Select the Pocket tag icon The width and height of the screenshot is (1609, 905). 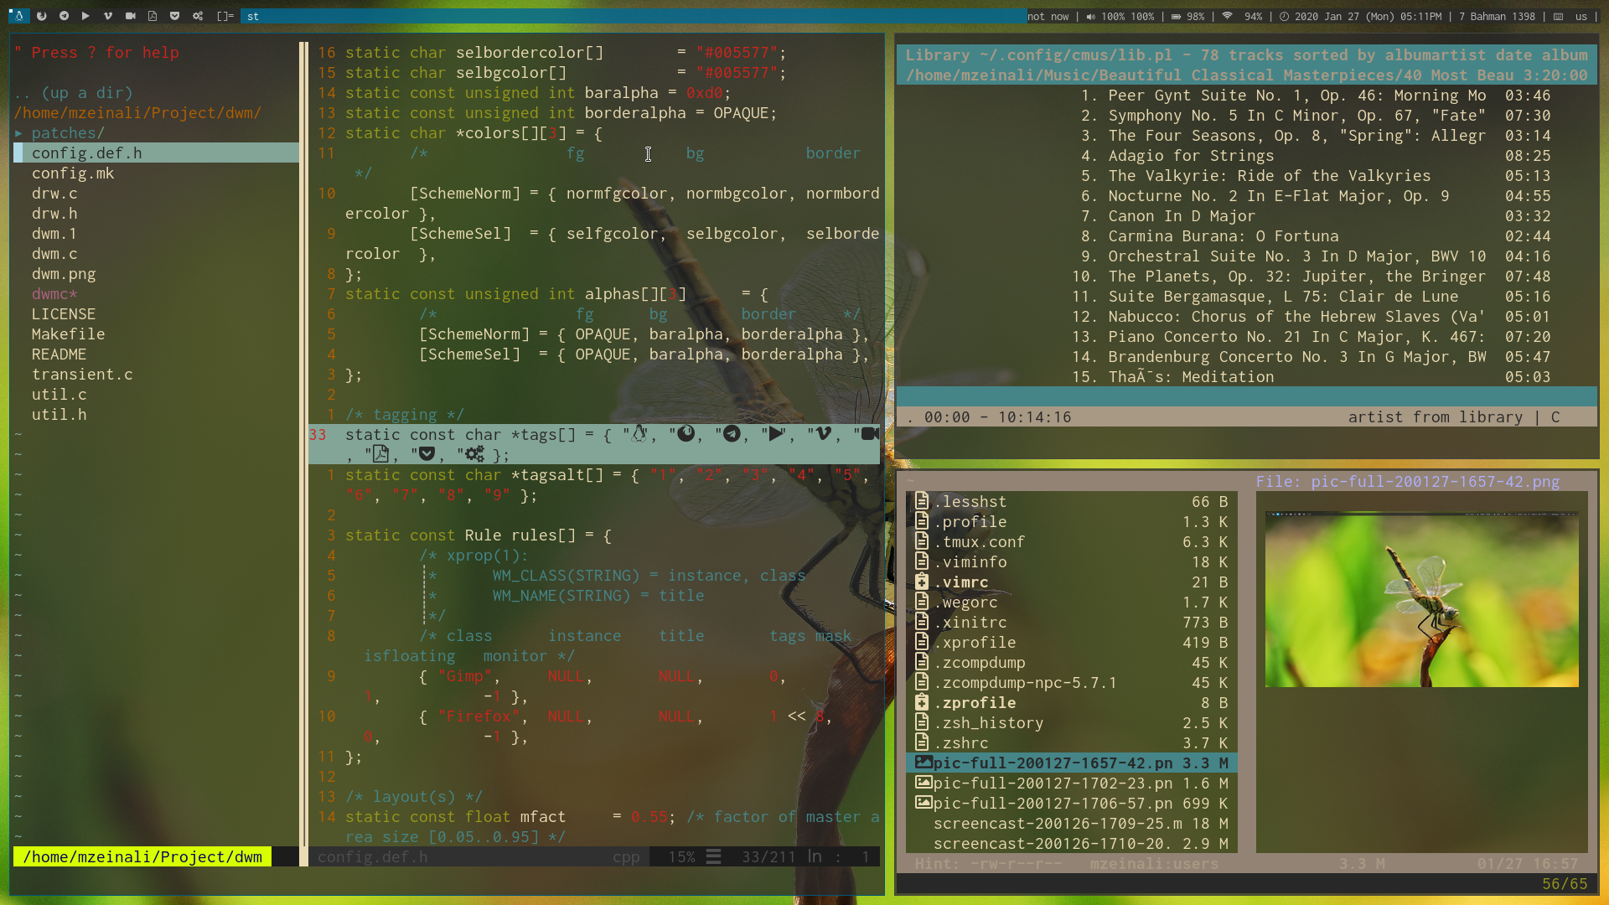[x=174, y=16]
